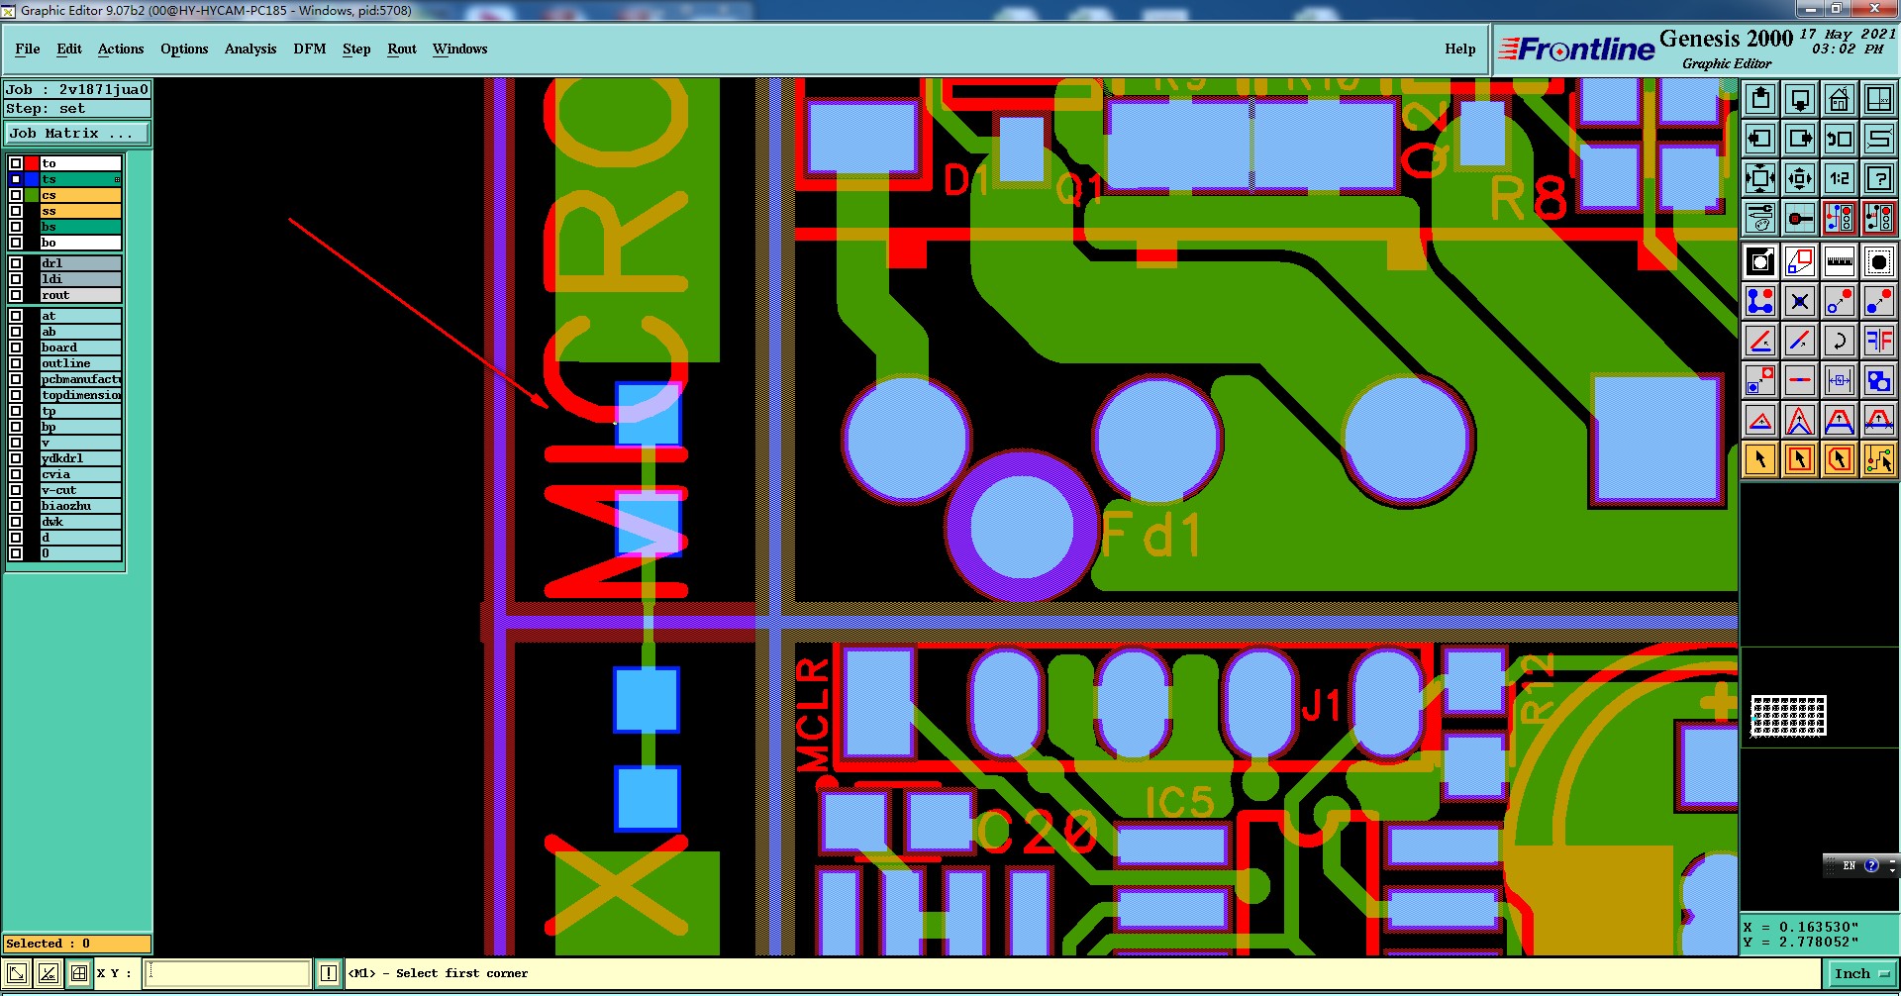Open the Rout menu
The image size is (1901, 996).
pos(402,49)
